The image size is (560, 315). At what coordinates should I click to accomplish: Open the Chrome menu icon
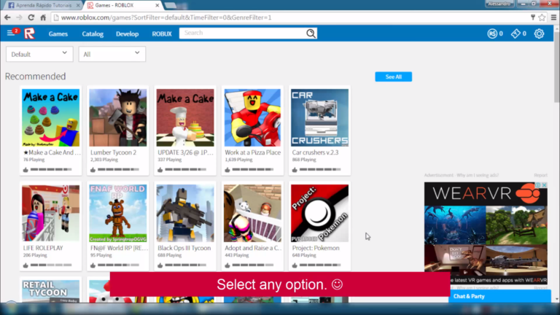553,17
